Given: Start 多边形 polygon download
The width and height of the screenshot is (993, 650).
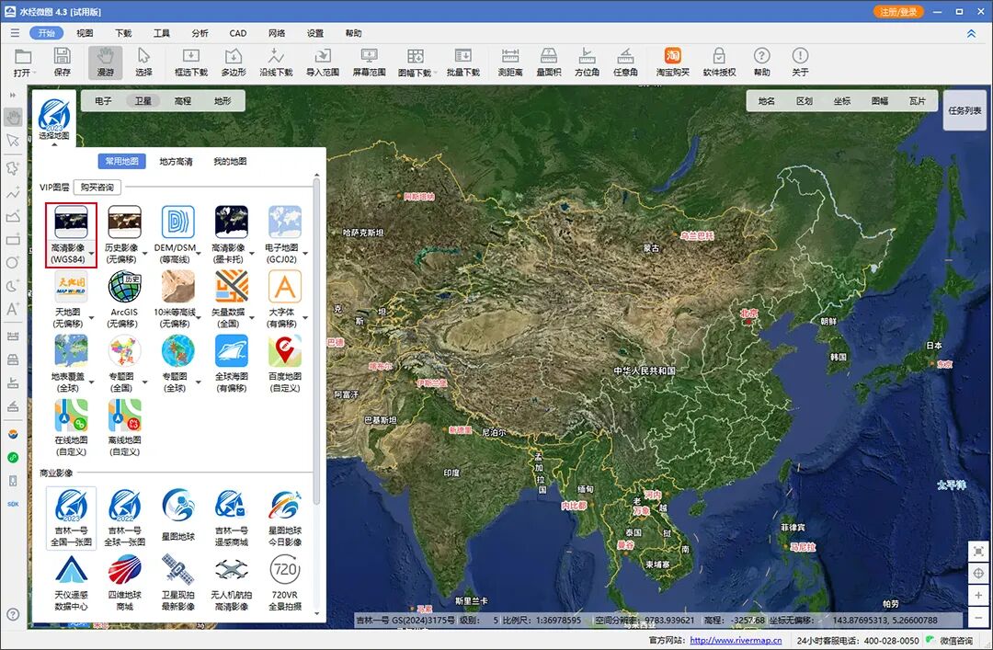Looking at the screenshot, I should pyautogui.click(x=233, y=63).
